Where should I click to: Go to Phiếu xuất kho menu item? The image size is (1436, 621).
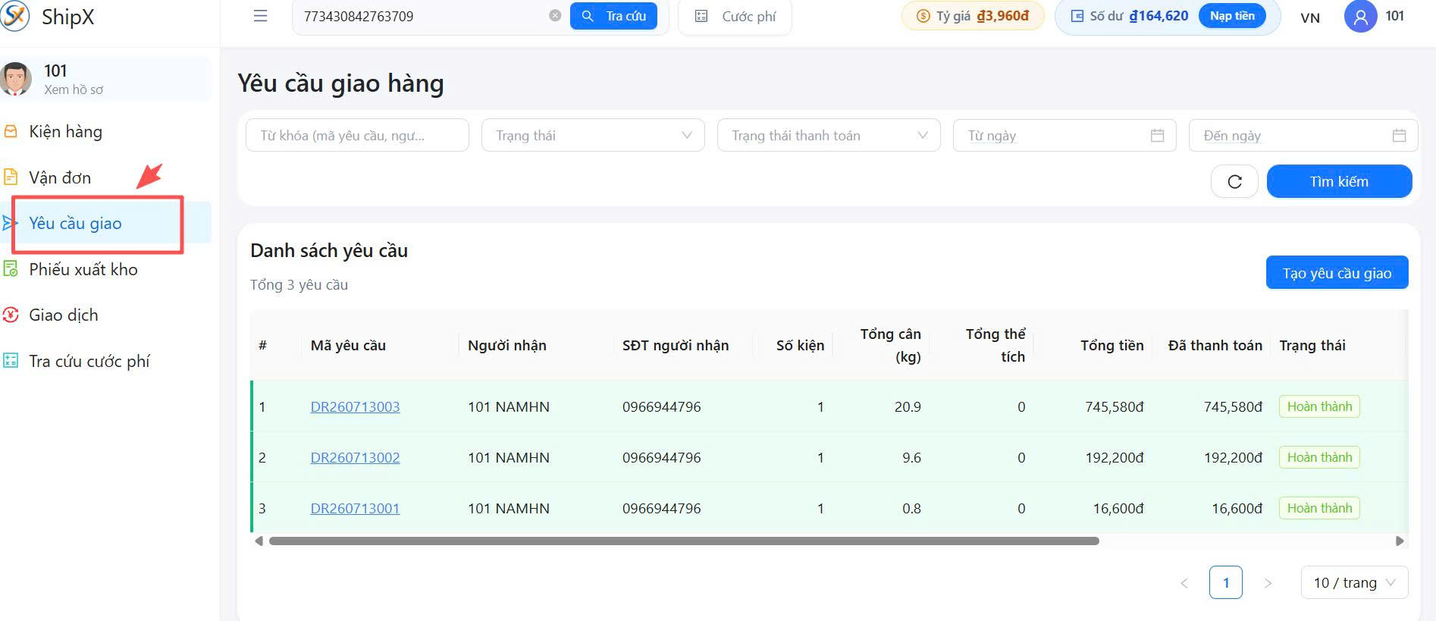point(83,269)
